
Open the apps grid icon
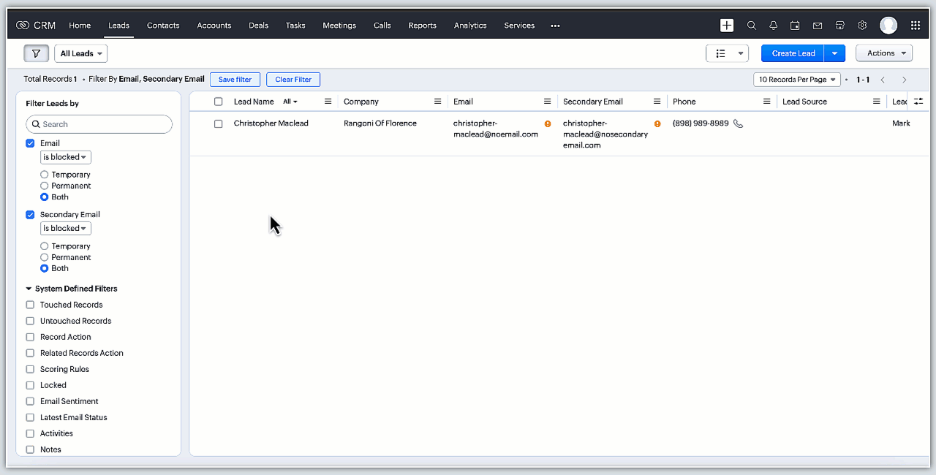915,26
